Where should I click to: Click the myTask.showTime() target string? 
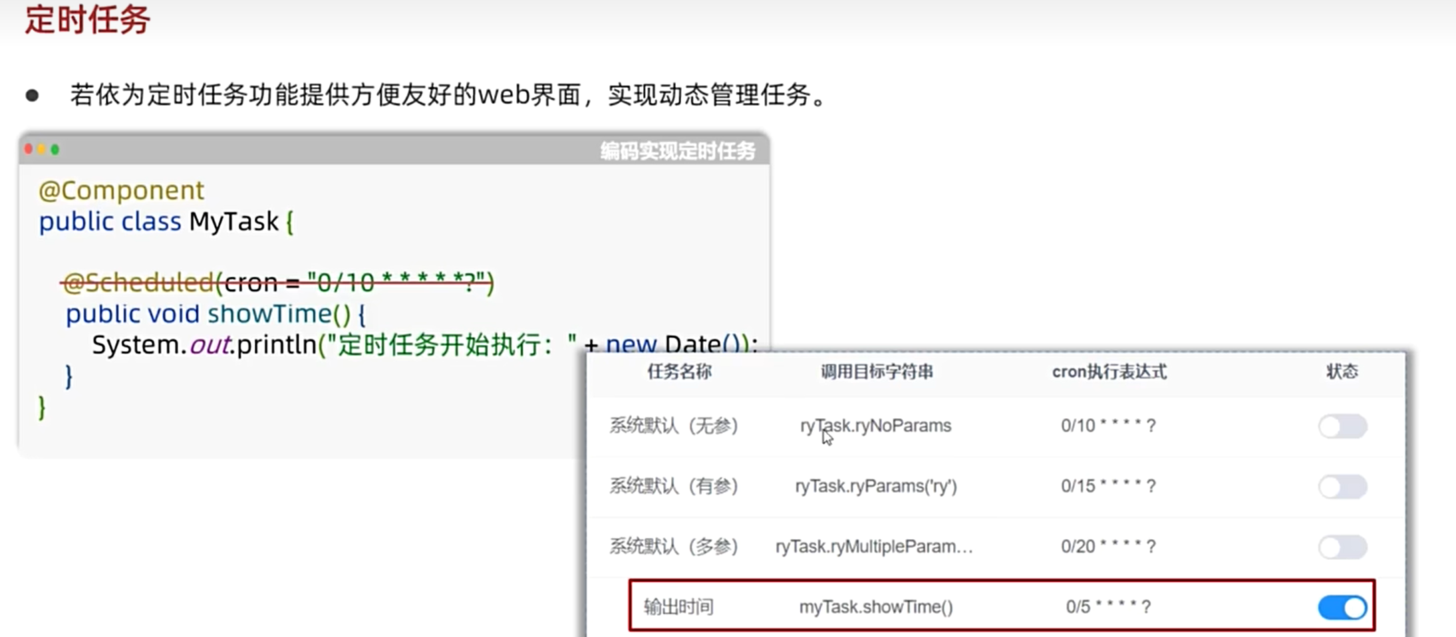[876, 606]
